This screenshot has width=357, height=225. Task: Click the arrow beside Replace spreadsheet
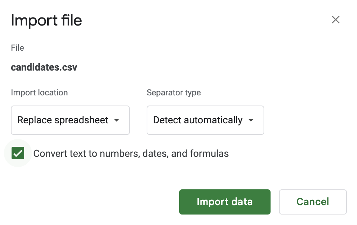[x=117, y=120]
